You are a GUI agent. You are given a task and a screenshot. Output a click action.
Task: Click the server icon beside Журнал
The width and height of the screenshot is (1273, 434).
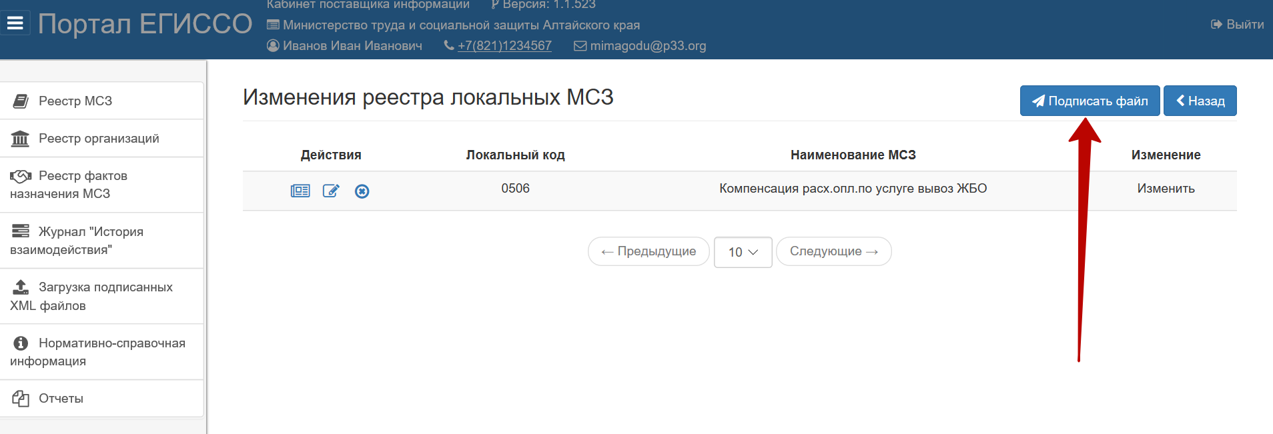point(21,231)
